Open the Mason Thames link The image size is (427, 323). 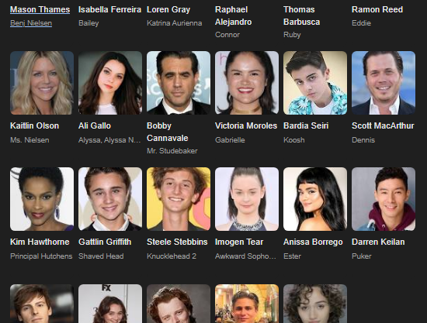pyautogui.click(x=40, y=9)
